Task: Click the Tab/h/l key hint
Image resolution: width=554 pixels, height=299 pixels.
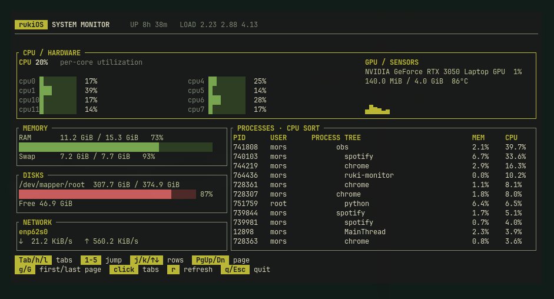Action: pyautogui.click(x=33, y=260)
